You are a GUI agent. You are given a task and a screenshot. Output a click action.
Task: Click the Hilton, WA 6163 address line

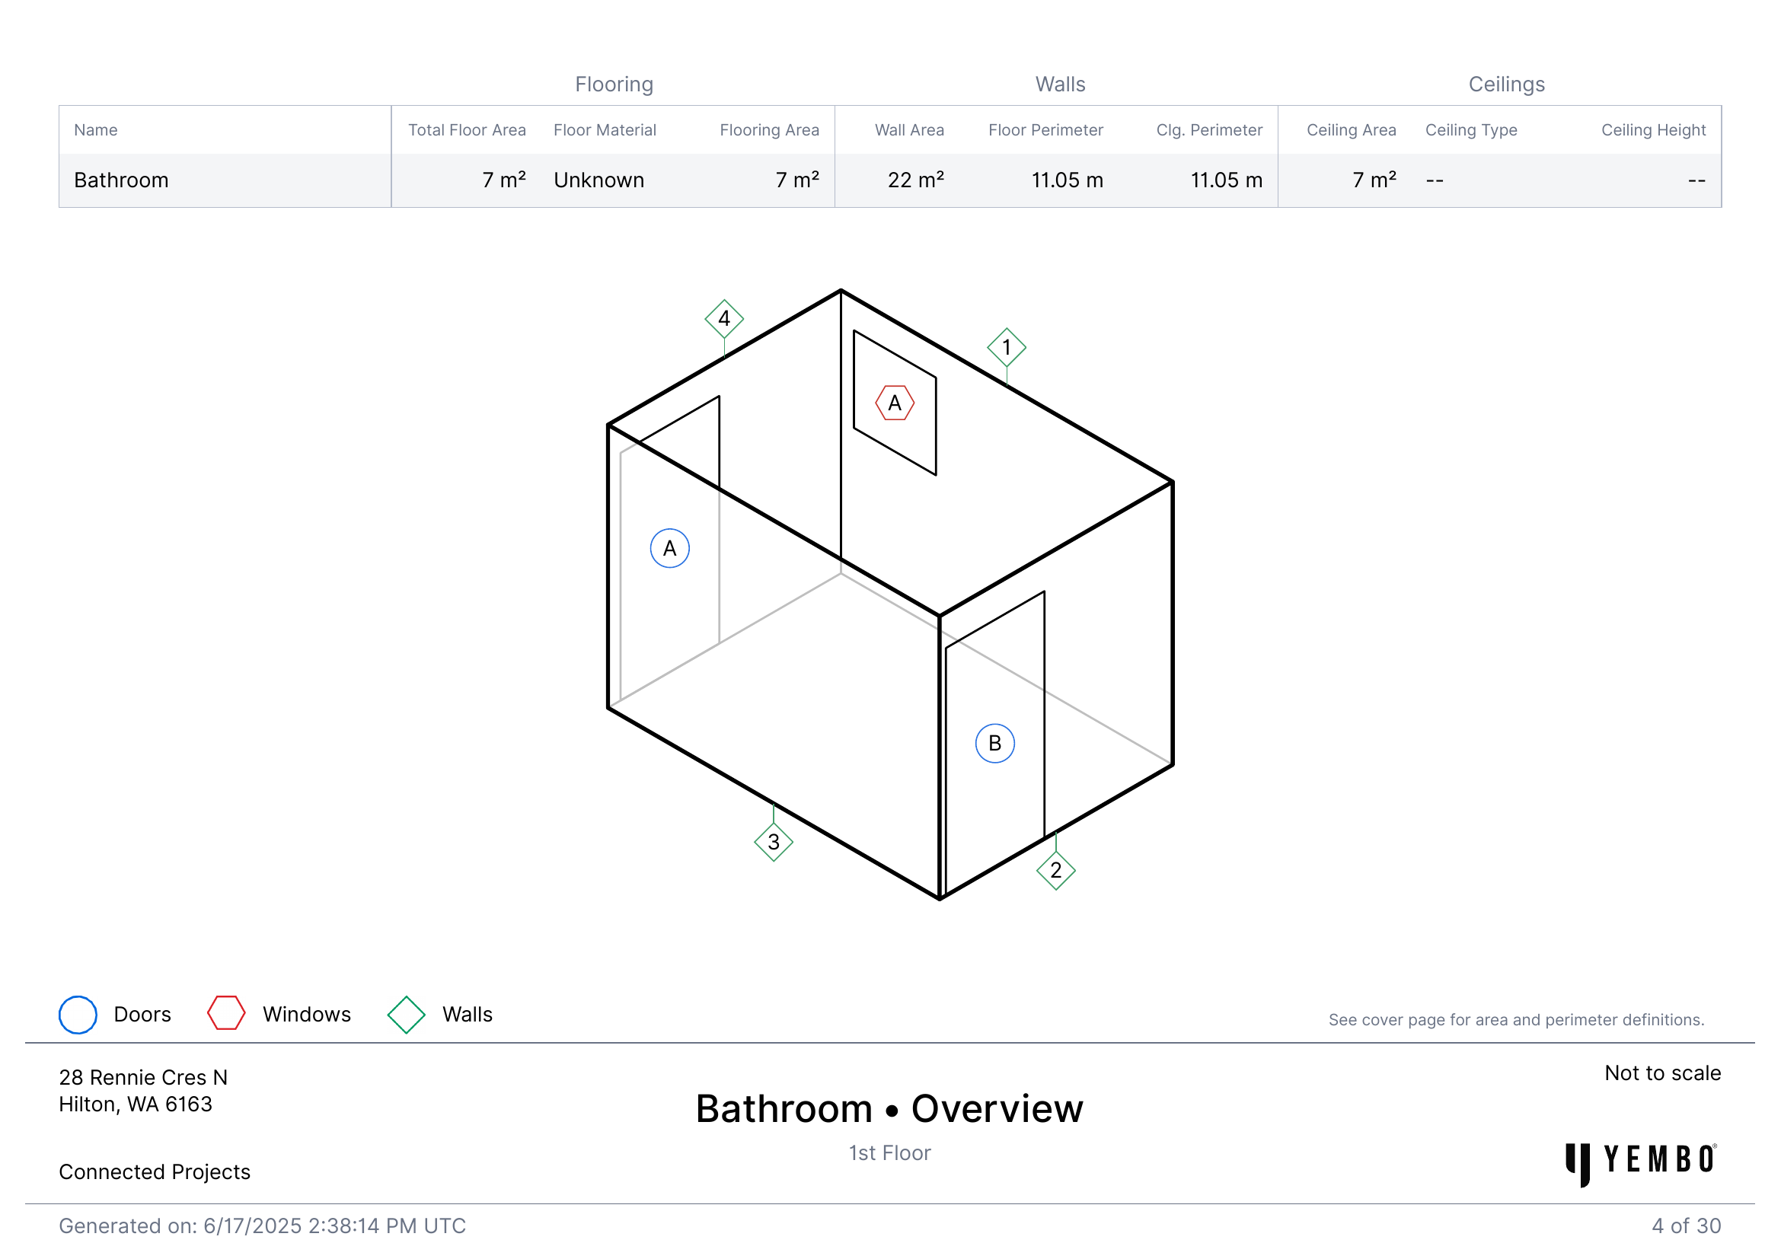(135, 1104)
